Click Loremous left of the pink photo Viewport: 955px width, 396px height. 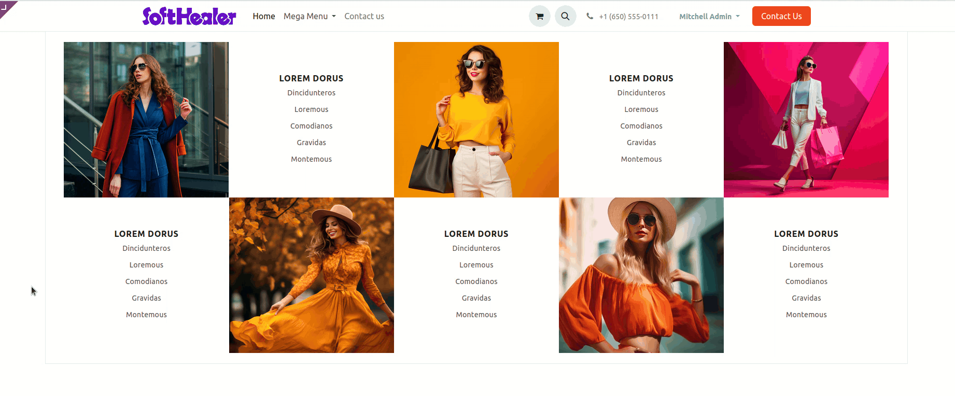641,109
